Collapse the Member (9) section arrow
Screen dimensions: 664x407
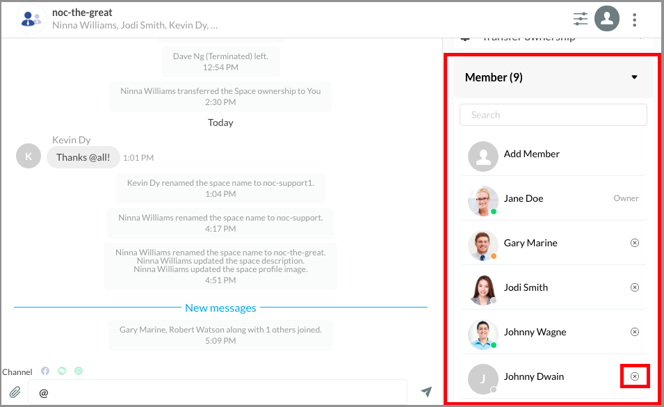click(x=634, y=77)
